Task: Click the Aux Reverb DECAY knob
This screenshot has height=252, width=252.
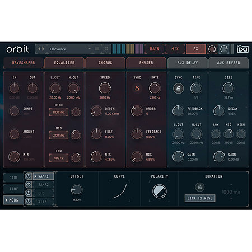Action: 219,111
